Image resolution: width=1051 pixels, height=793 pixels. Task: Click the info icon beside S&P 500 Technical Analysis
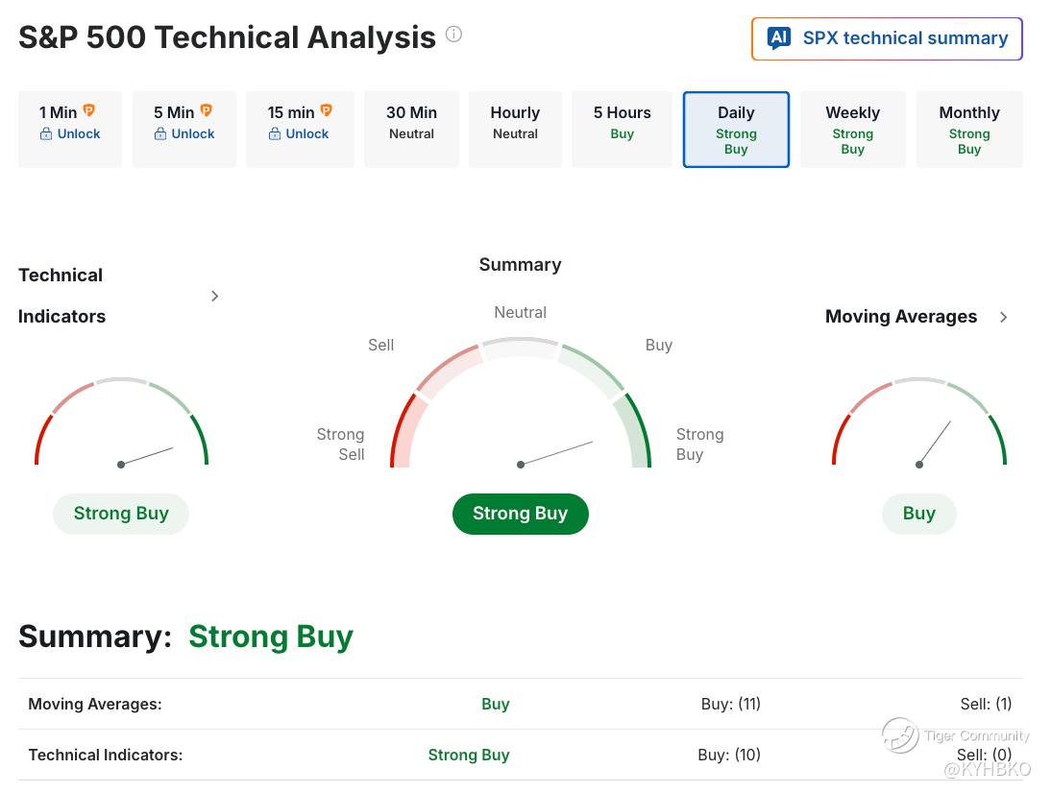point(453,35)
